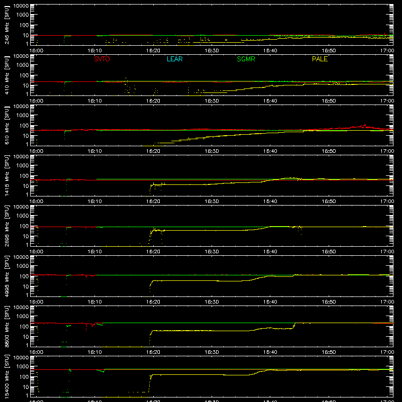Image resolution: width=402 pixels, height=402 pixels.
Task: Click the 1000 y-axis label in 4995 MHz panel
Action: point(23,266)
